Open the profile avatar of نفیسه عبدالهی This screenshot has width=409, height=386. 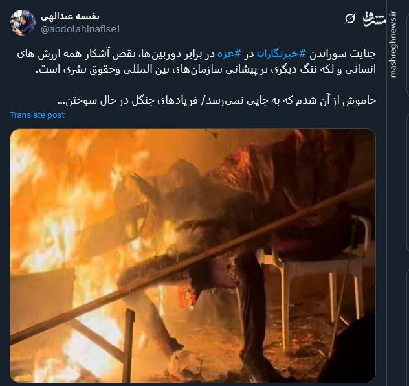coord(23,23)
